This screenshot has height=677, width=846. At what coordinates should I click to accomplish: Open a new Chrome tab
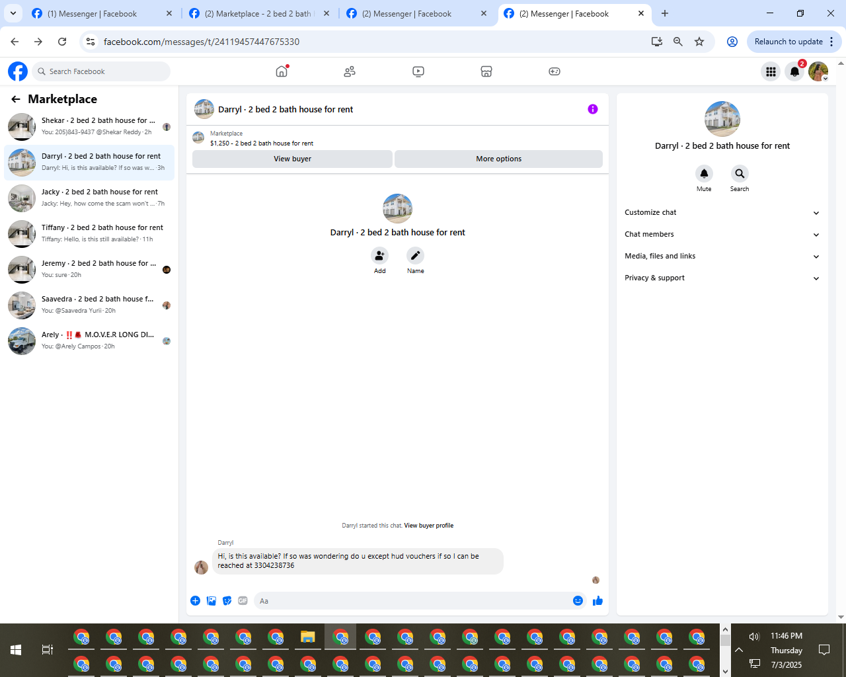(x=665, y=13)
